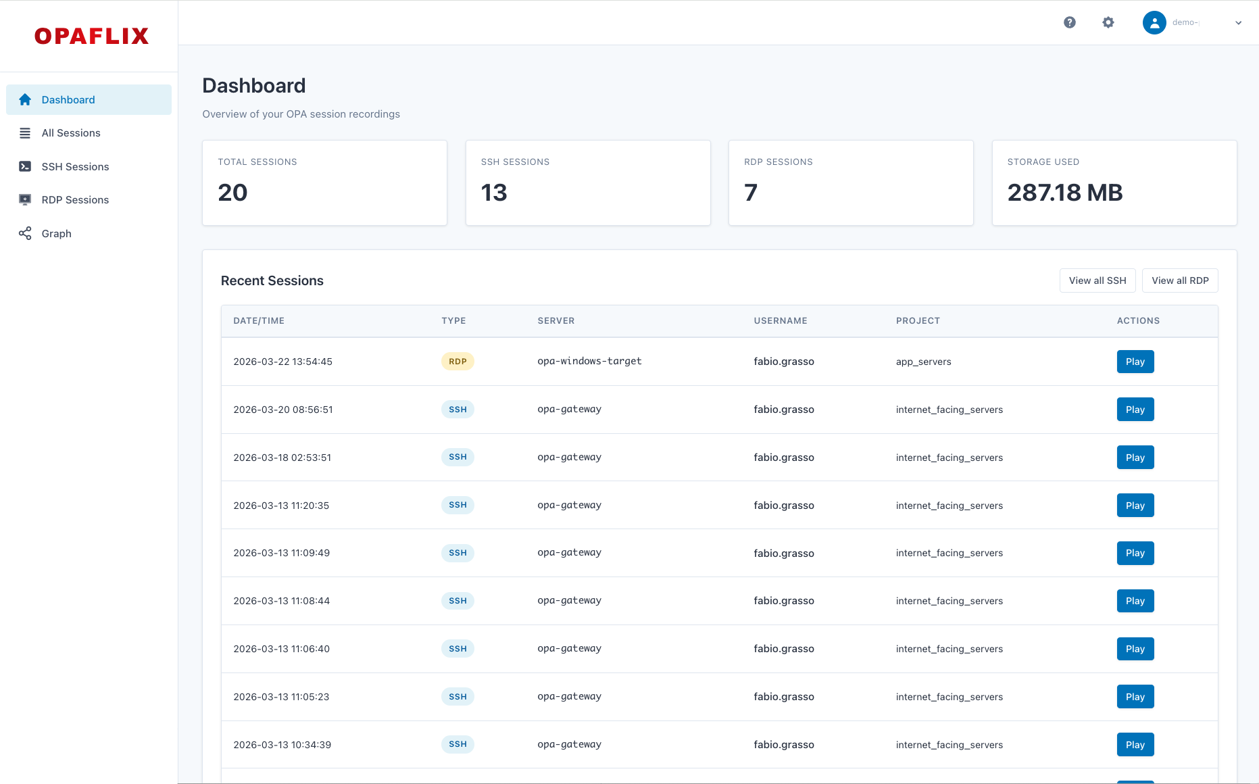Play the 2026-03-22 RDP recording
This screenshot has height=784, width=1259.
point(1135,361)
